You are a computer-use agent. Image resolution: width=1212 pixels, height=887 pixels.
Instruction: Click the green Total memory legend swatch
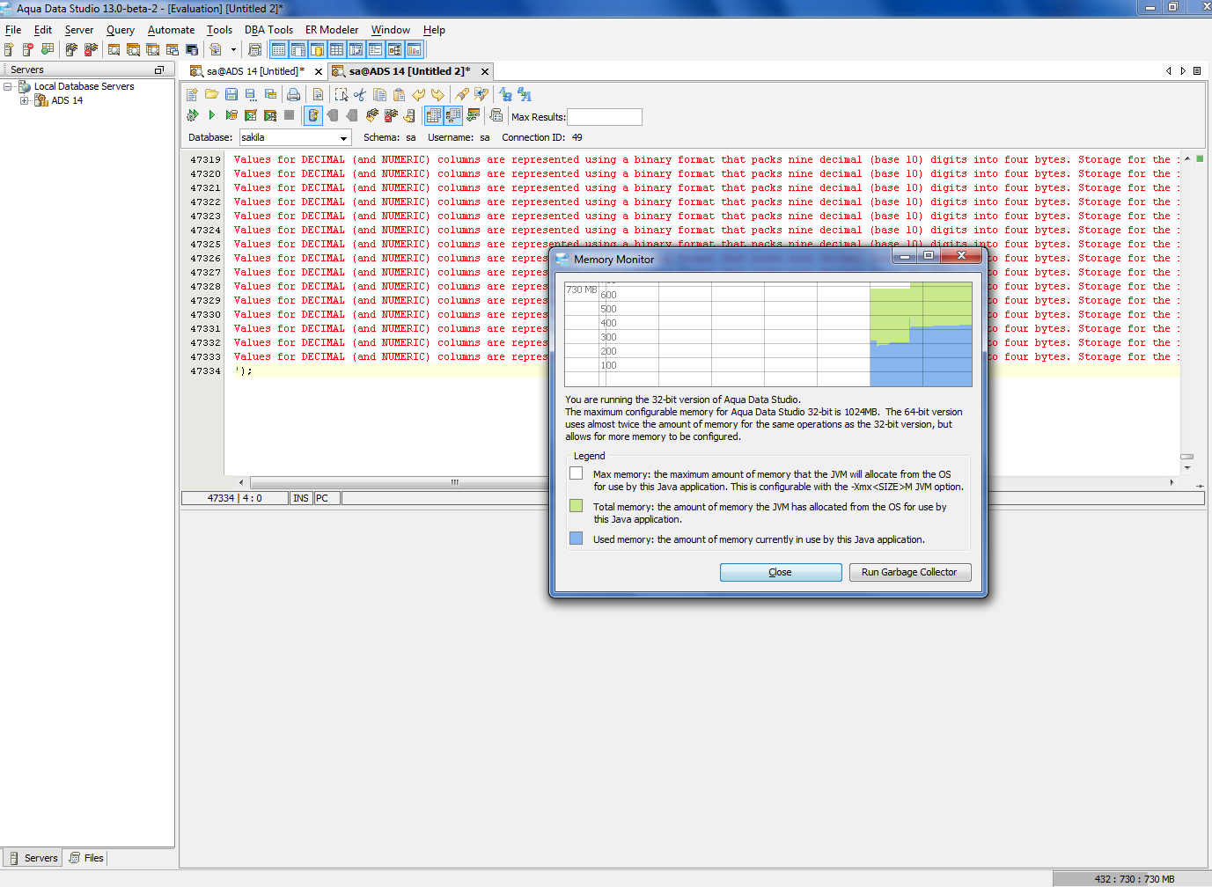[577, 506]
